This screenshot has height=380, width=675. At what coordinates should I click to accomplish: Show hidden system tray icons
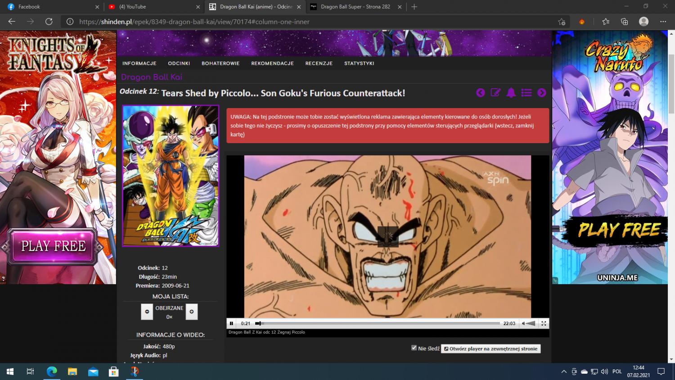pyautogui.click(x=564, y=371)
